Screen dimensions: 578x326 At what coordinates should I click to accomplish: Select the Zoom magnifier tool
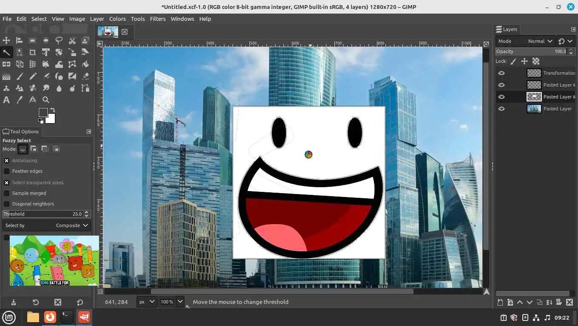point(46,100)
